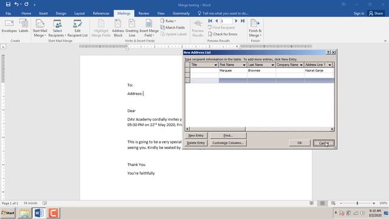Open the Edit Recipient List tool

pyautogui.click(x=77, y=29)
